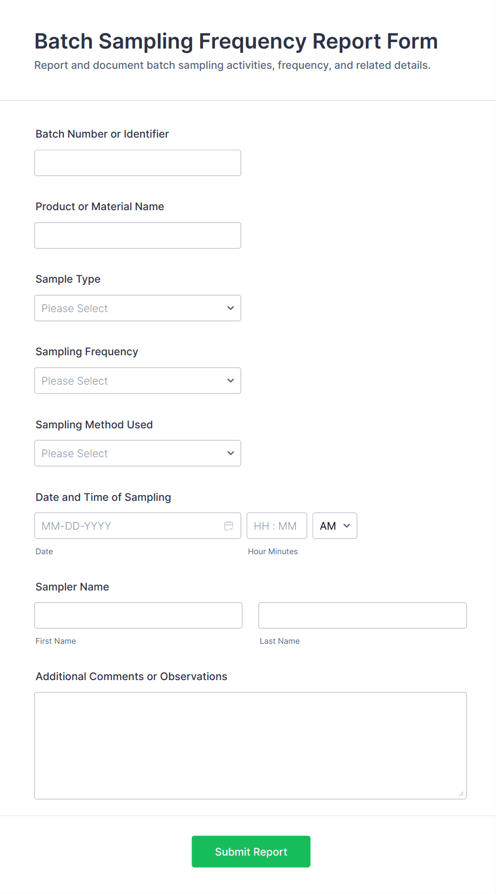Open the AM/PM selector

[334, 525]
